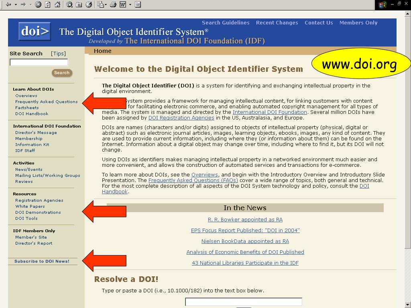The height and width of the screenshot is (308, 411).
Task: Open the Forward button history dropdown
Action: (31, 4)
